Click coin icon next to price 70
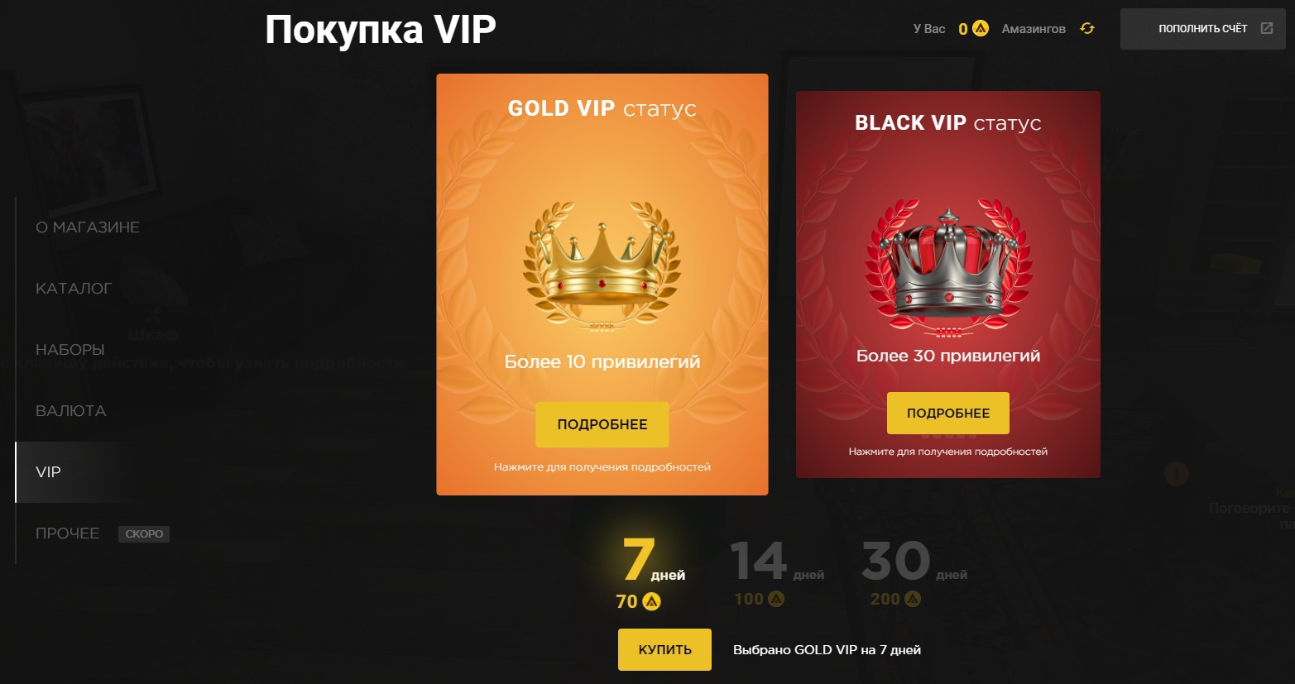This screenshot has height=684, width=1295. tap(652, 601)
